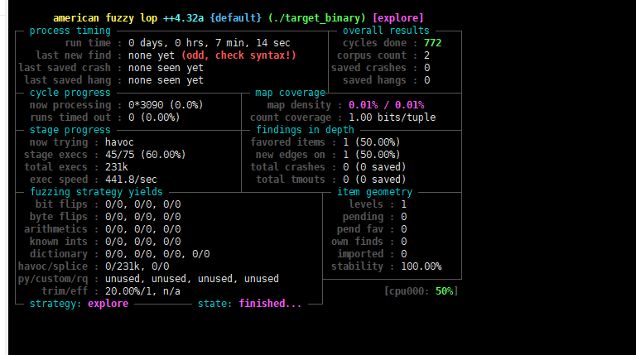The width and height of the screenshot is (636, 355).
Task: Click the '++4.32a' version text
Action: point(183,18)
